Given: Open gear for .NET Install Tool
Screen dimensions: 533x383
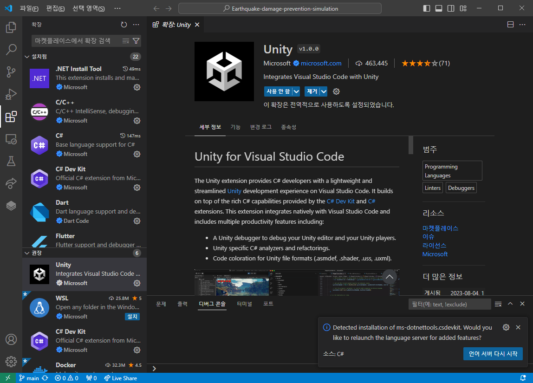Looking at the screenshot, I should [x=137, y=87].
